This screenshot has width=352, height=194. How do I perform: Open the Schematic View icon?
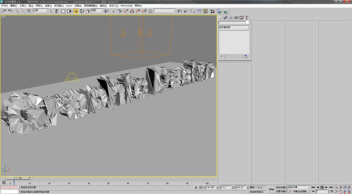click(x=205, y=11)
